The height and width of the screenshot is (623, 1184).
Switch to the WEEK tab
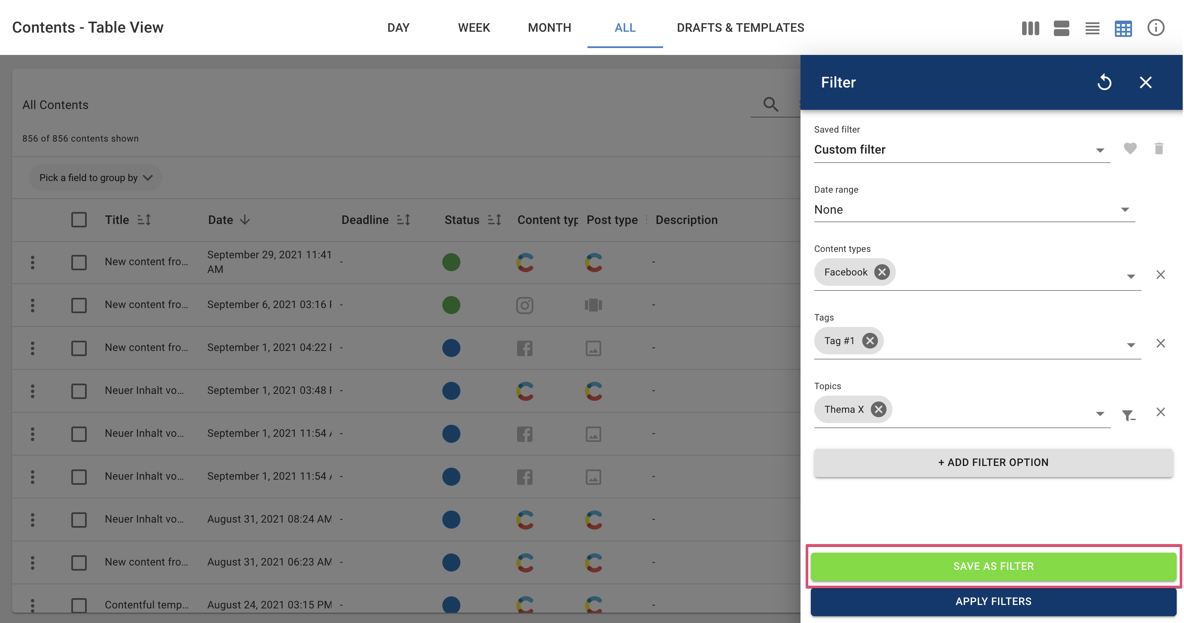[473, 27]
